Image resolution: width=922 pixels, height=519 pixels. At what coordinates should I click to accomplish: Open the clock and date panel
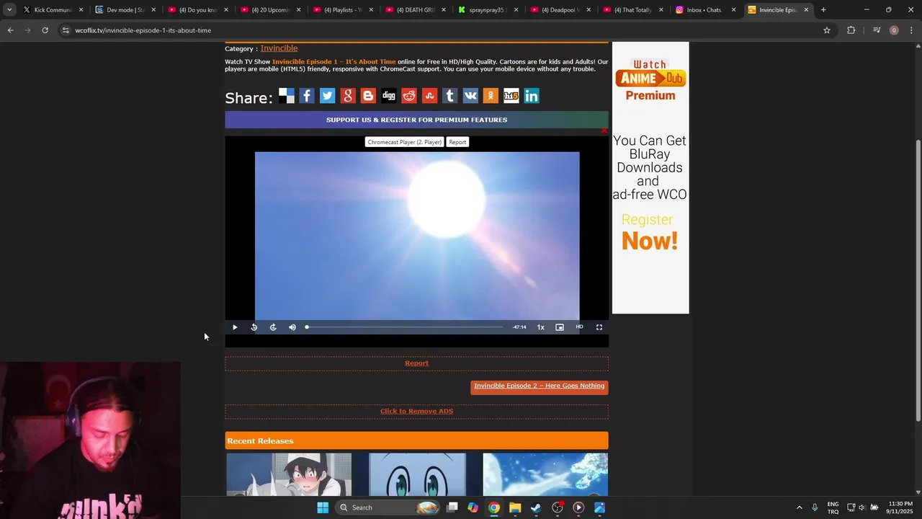tap(900, 507)
